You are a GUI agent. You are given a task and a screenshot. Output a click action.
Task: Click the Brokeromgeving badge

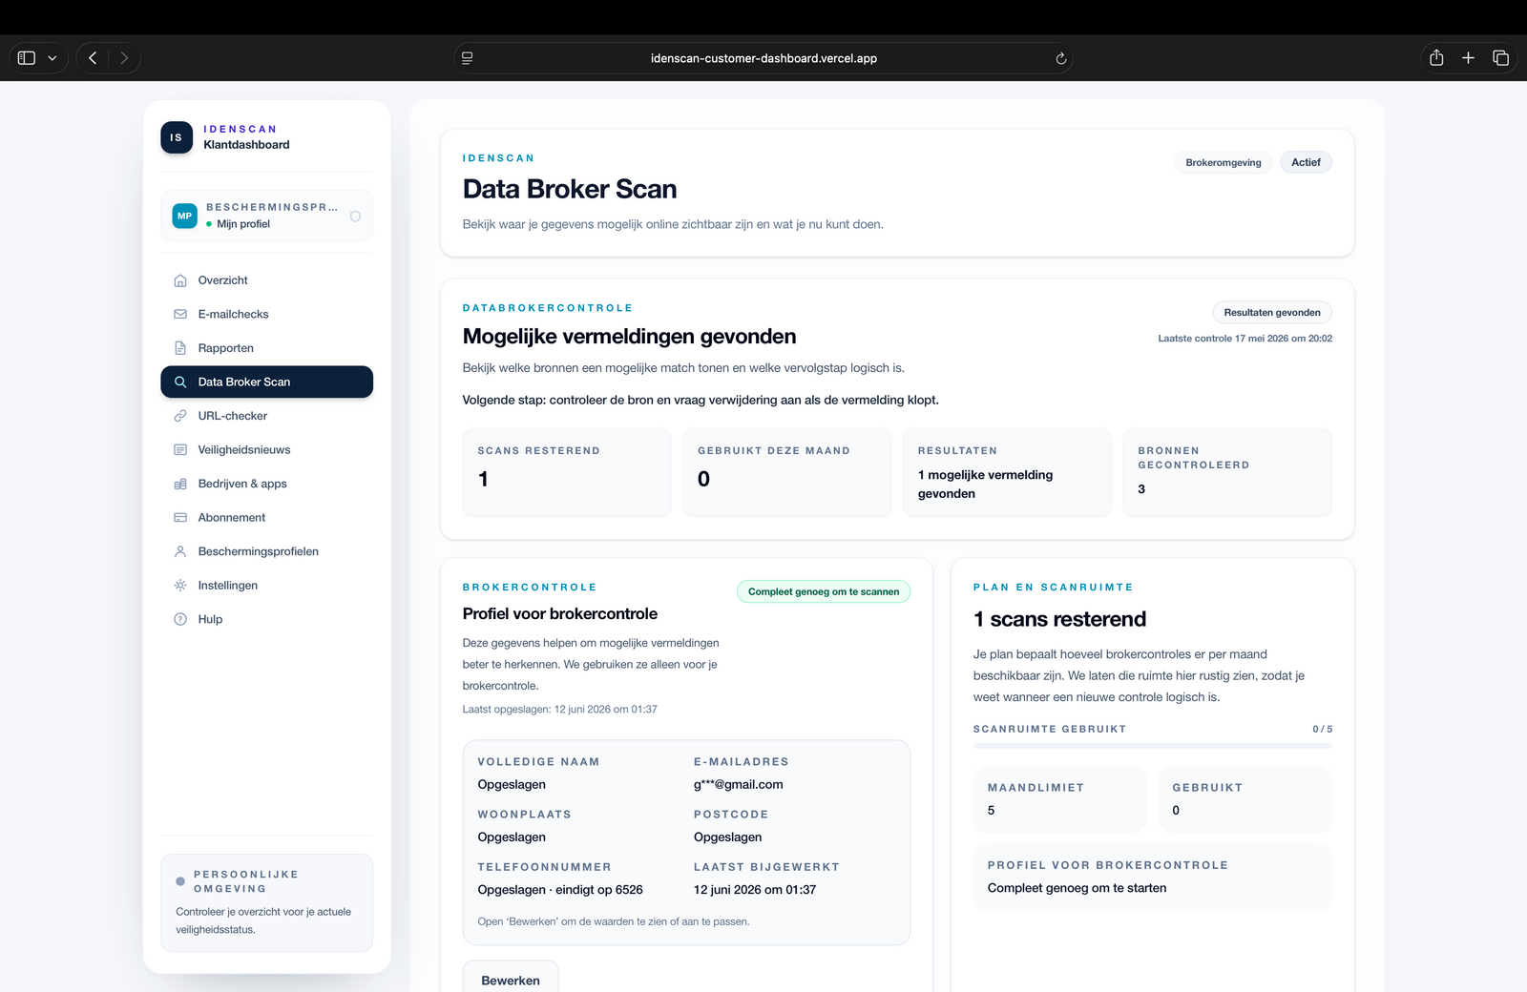click(x=1224, y=162)
